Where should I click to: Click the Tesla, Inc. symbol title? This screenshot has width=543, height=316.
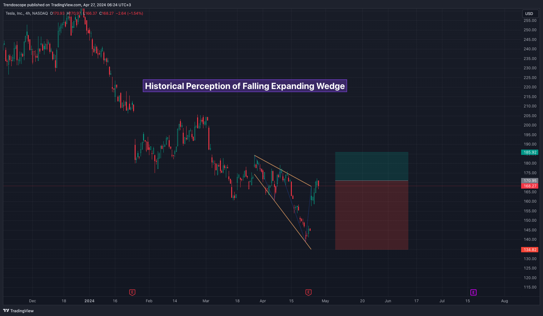[15, 13]
